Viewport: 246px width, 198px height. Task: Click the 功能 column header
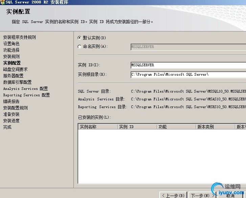[x=176, y=127]
